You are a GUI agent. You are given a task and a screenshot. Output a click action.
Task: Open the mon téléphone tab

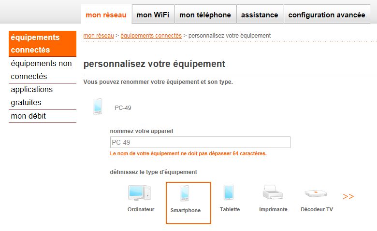[205, 15]
